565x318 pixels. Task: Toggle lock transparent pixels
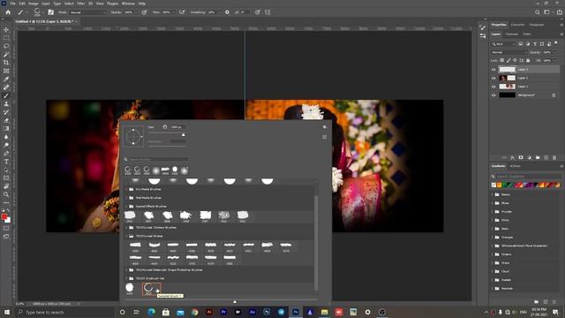tap(502, 61)
